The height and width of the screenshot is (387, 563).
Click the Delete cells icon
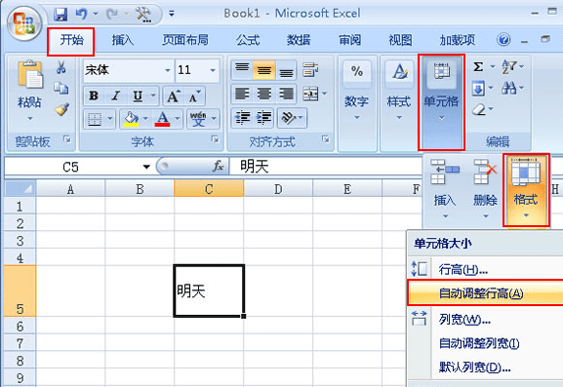click(485, 172)
